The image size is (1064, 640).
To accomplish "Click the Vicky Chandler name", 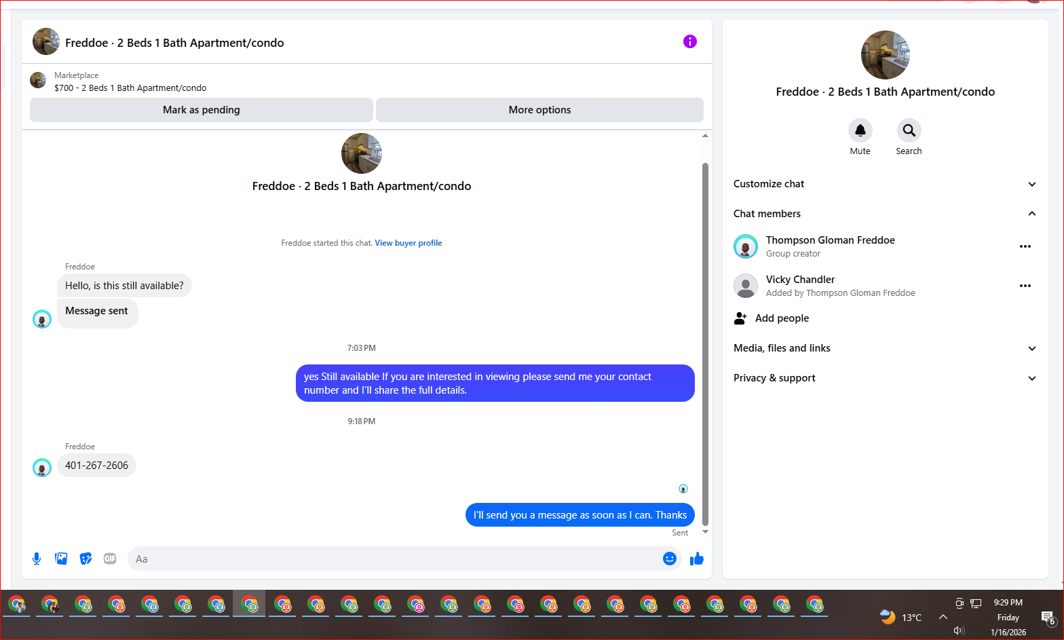I will click(800, 280).
